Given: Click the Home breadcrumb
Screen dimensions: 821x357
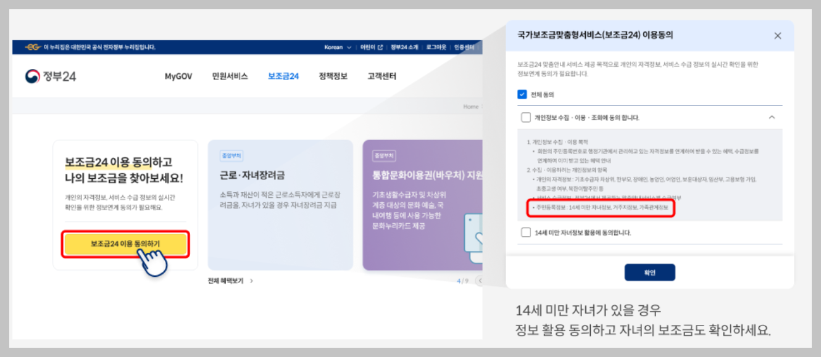Looking at the screenshot, I should tap(471, 107).
